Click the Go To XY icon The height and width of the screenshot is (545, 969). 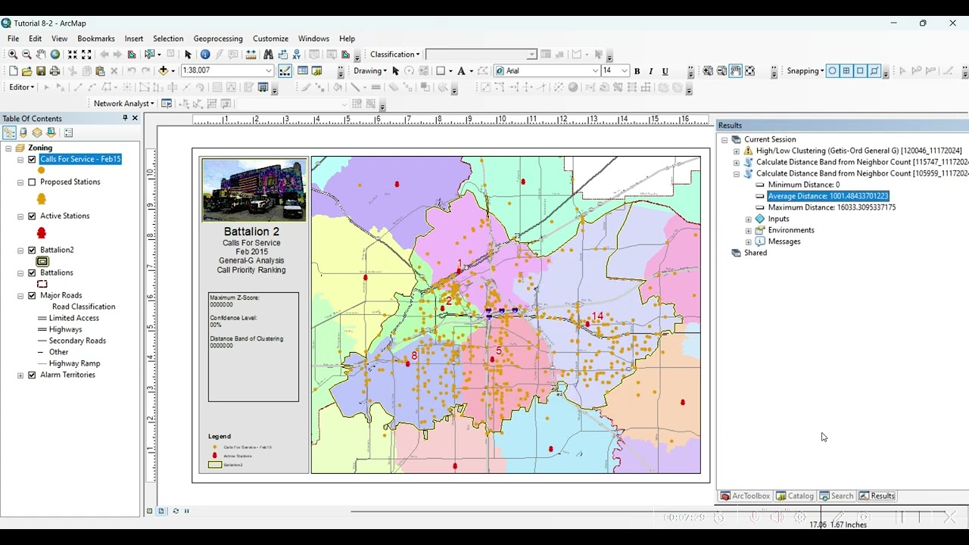297,54
